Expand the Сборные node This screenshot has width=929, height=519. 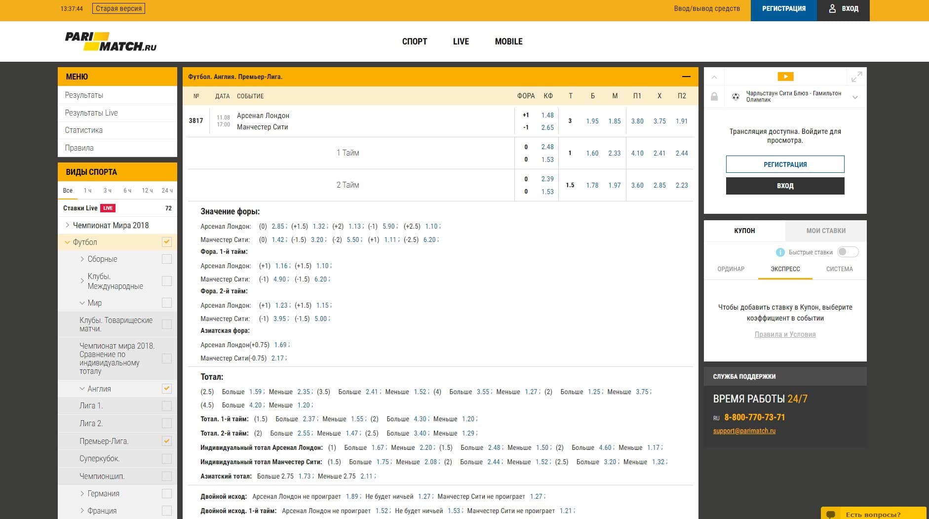click(82, 259)
